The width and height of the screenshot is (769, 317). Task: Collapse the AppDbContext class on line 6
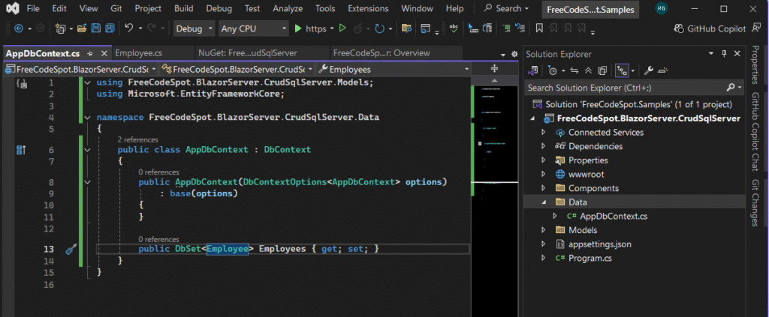[x=87, y=150]
